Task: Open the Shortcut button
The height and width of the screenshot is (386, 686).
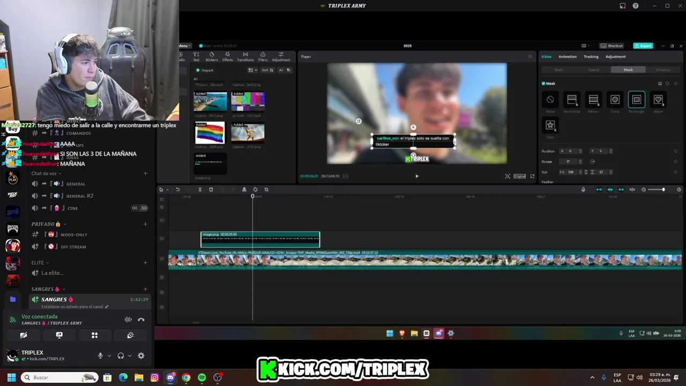Action: point(612,46)
